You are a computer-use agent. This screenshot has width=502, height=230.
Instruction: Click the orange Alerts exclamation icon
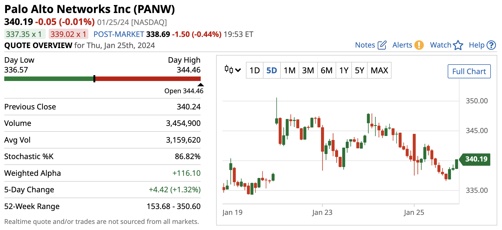click(x=419, y=45)
